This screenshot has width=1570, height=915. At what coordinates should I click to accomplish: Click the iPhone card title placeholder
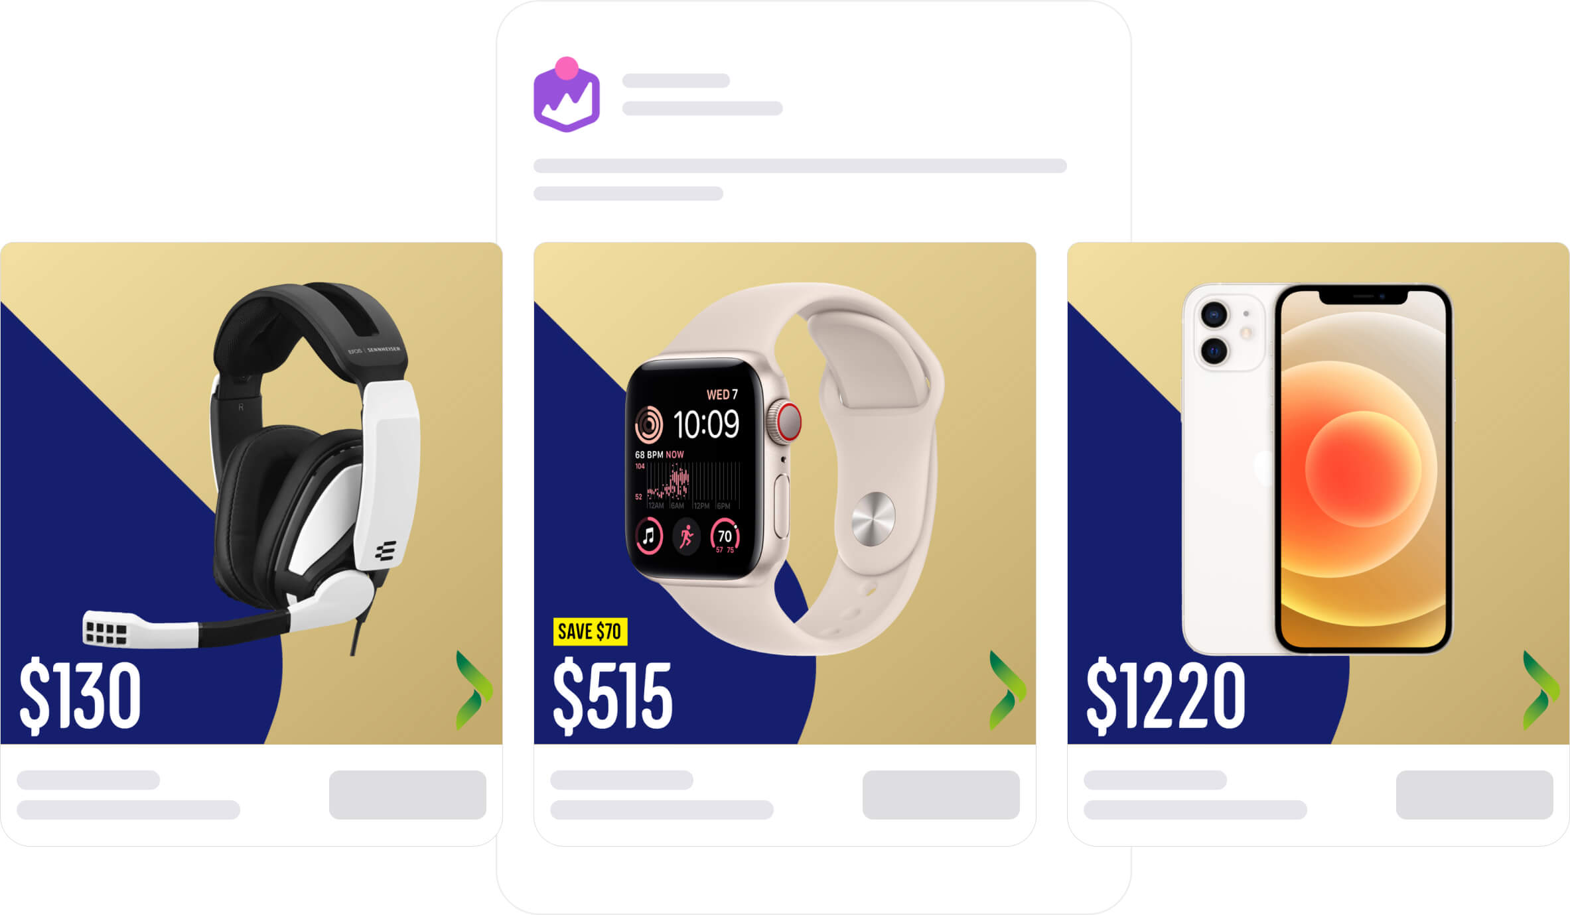coord(1155,780)
